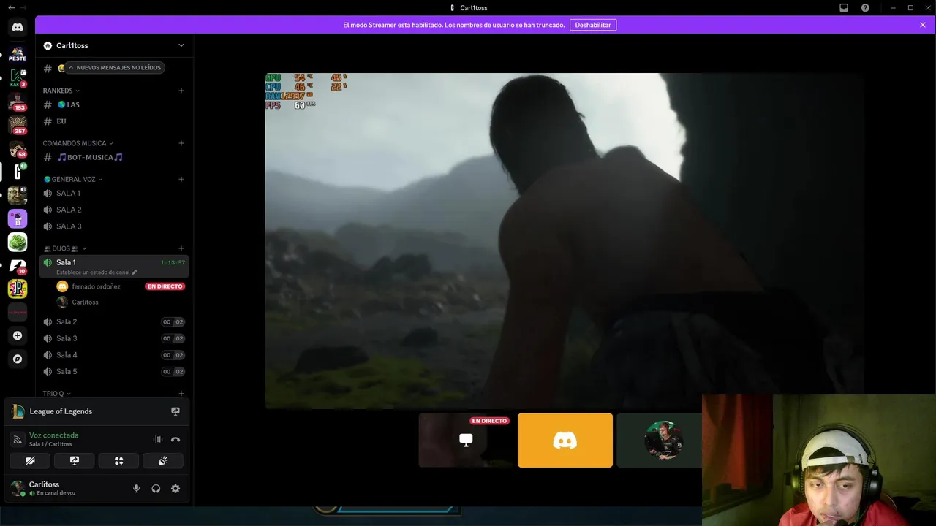
Task: Join the SALA 3 voice channel
Action: (114, 226)
